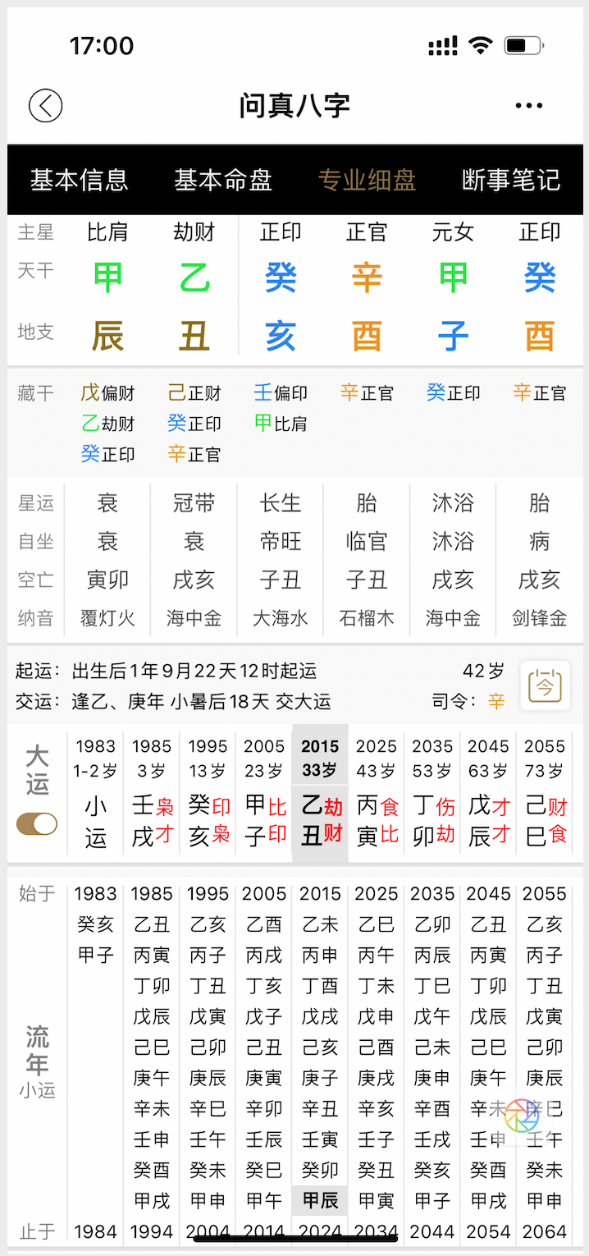Select the 2025 丙寅 大运 column
The image size is (589, 1256).
tap(377, 792)
